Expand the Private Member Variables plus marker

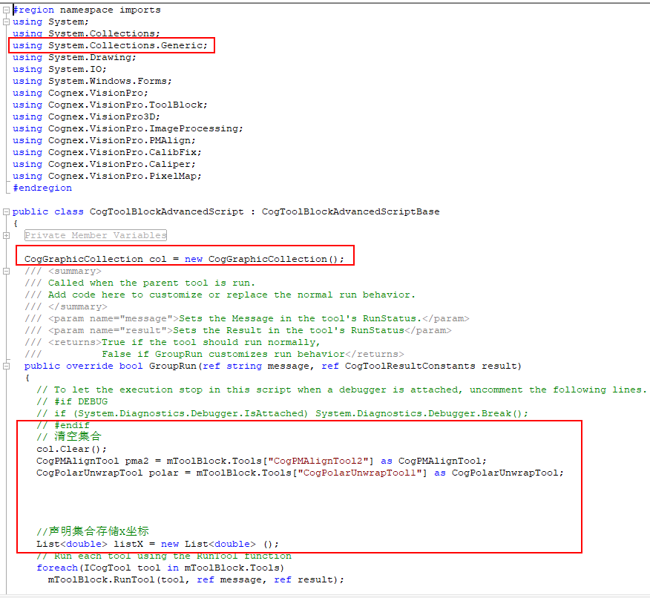click(6, 235)
